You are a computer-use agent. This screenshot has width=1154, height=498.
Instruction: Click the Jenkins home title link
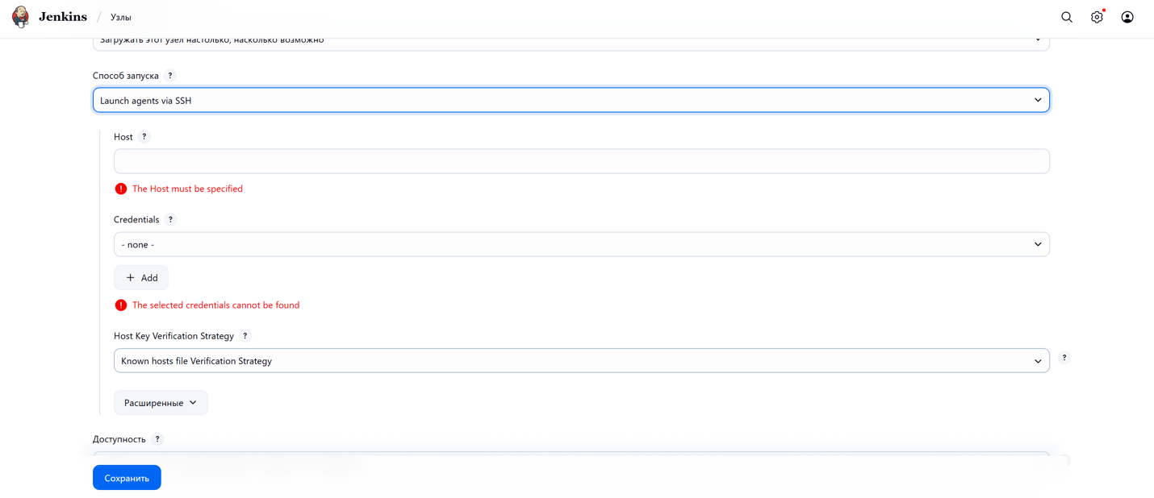tap(63, 17)
